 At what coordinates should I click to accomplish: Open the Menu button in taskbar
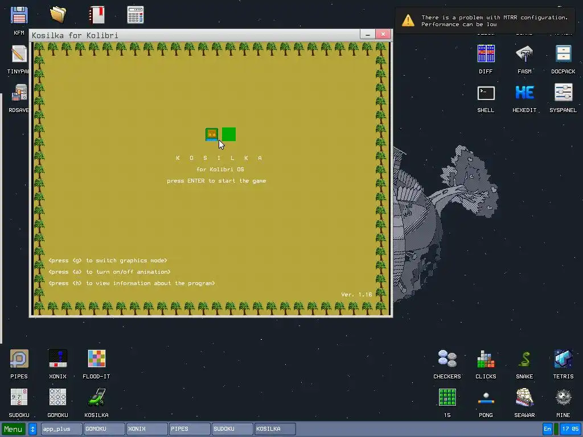coord(14,429)
